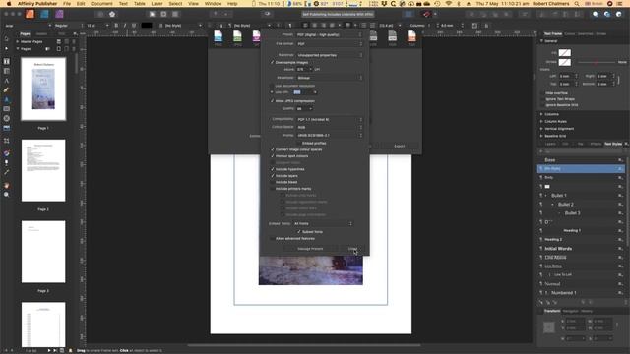Switch to the Photo persona icon

point(59,14)
